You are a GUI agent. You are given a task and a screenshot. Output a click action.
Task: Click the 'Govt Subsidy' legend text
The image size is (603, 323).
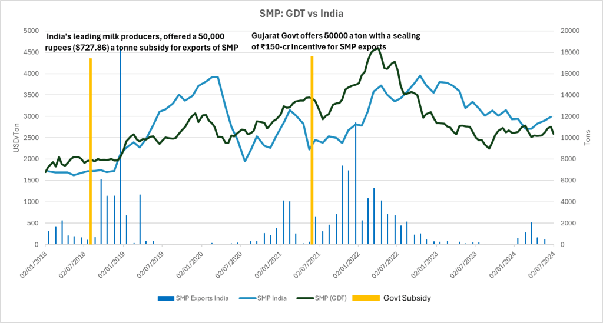point(407,298)
